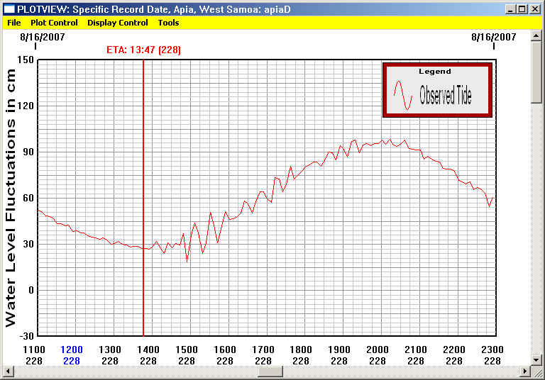Open the Plot Control menu

pos(54,23)
